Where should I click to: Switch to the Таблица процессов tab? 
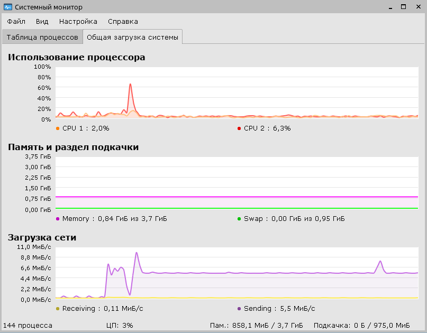pyautogui.click(x=42, y=37)
